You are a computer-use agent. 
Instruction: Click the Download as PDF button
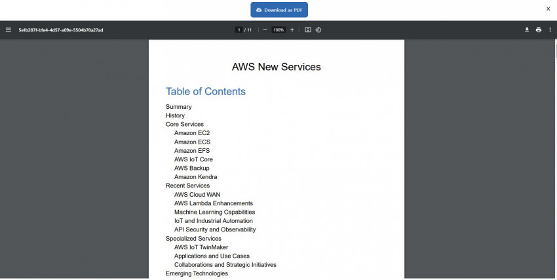click(x=278, y=10)
